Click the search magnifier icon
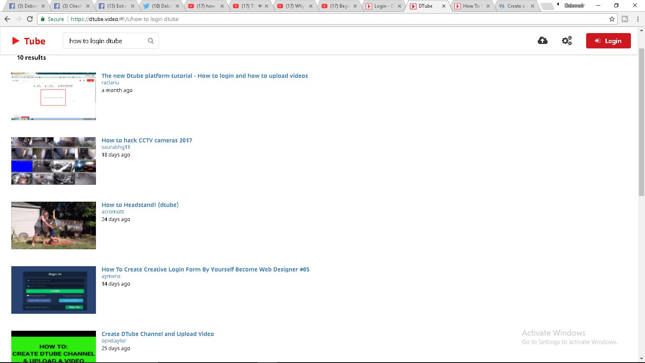Image resolution: width=645 pixels, height=363 pixels. [x=151, y=41]
